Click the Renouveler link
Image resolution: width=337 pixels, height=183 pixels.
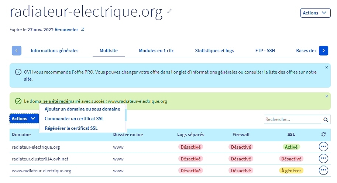[66, 30]
